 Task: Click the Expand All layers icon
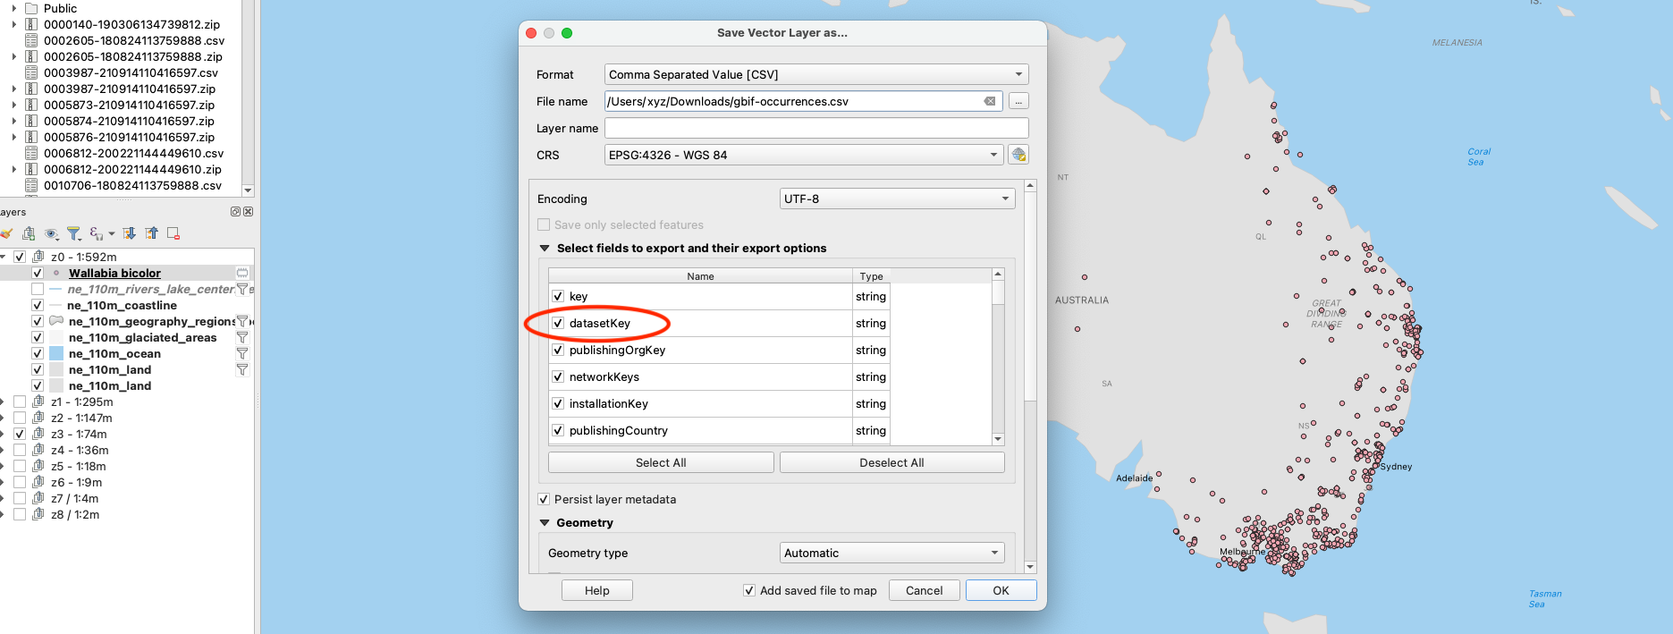(129, 233)
